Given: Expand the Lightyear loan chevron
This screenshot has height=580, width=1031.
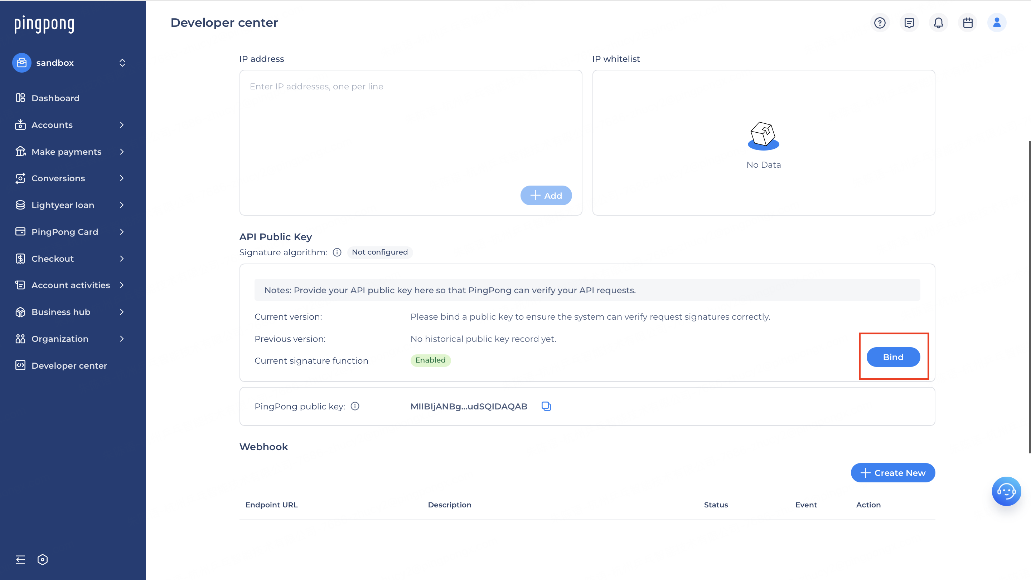Looking at the screenshot, I should click(x=122, y=205).
